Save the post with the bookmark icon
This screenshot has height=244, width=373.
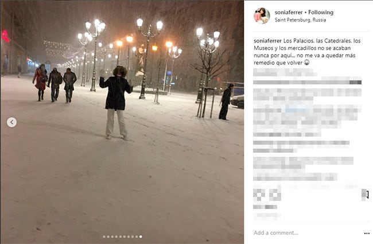click(x=366, y=195)
